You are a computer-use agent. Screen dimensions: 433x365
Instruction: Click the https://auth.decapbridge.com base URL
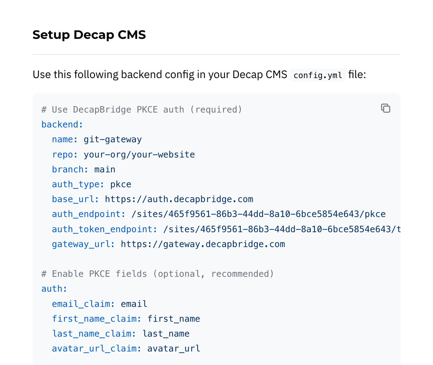click(179, 199)
